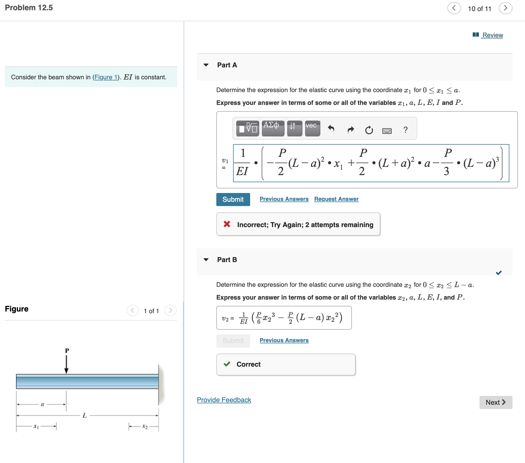Click the v1 answer input field
Screen dimensions: 525x463
click(370, 163)
